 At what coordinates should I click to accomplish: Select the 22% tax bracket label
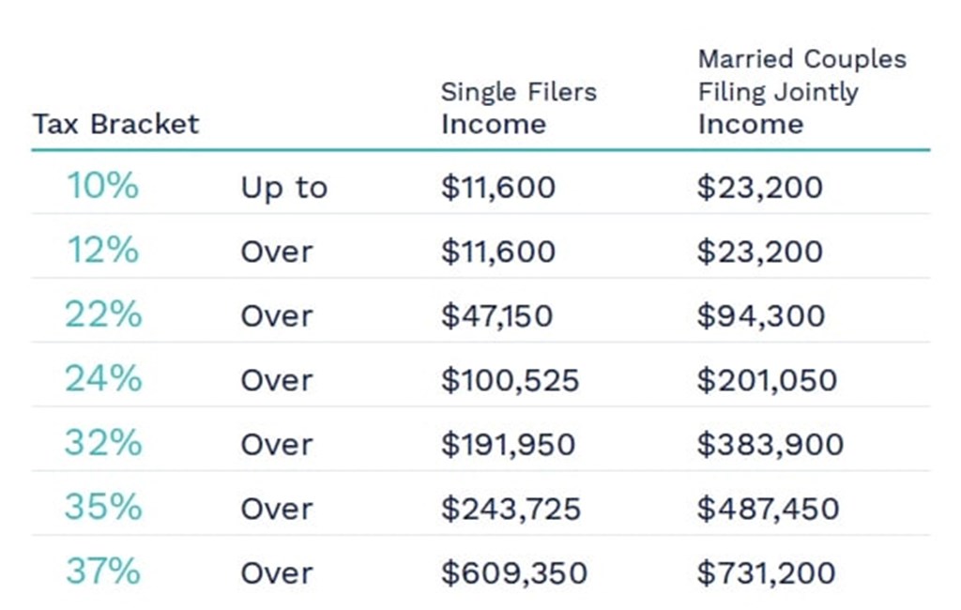point(103,314)
